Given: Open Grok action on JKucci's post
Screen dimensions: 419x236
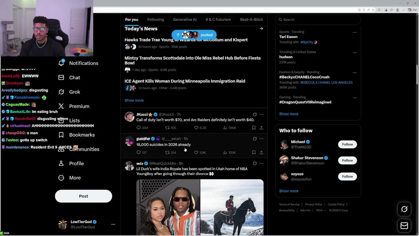Looking at the screenshot, I should (255, 114).
